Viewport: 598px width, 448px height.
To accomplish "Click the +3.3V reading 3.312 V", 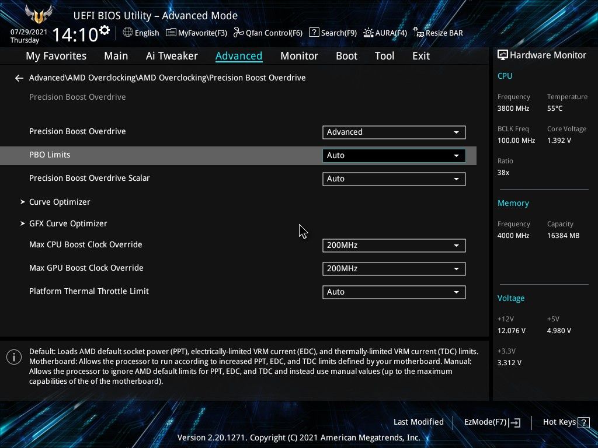I will (509, 363).
